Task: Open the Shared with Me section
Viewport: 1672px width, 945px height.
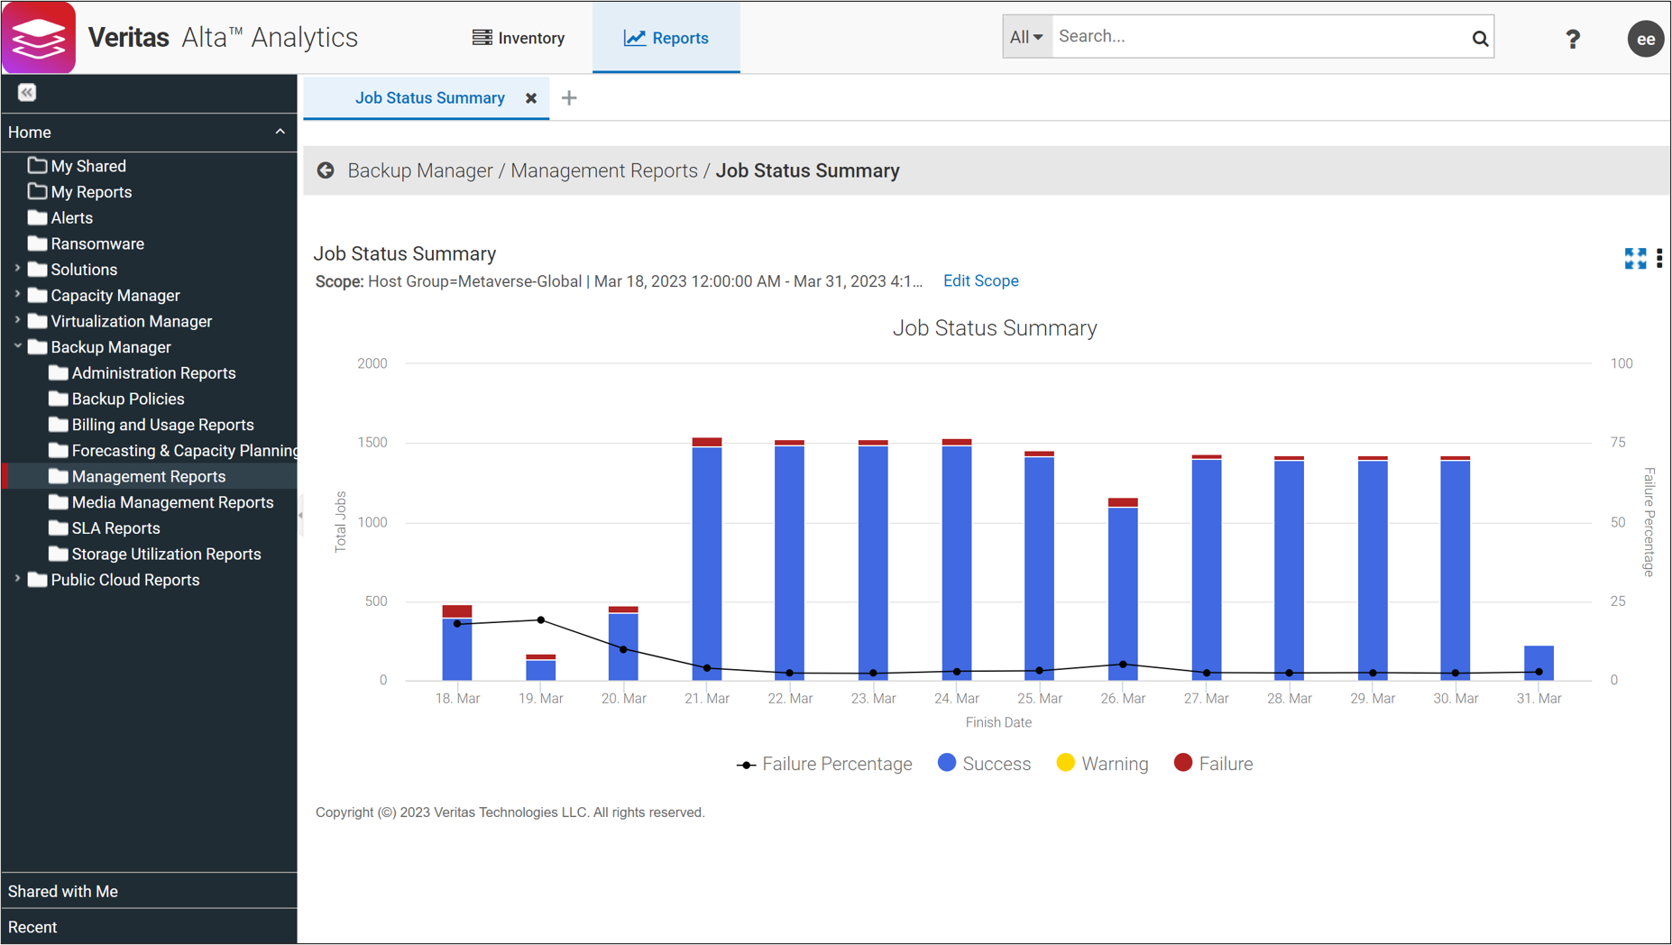Action: tap(149, 891)
